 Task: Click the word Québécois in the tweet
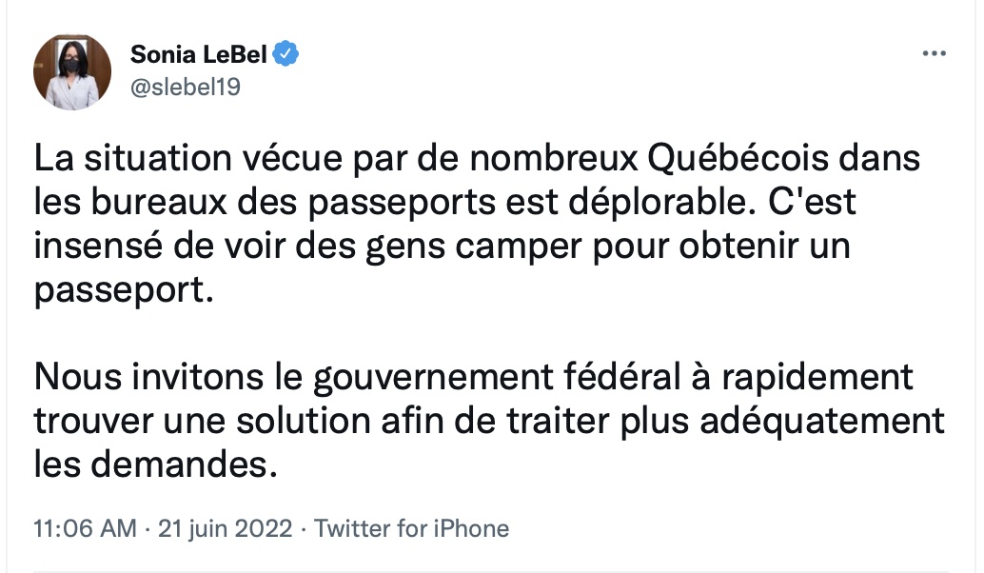coord(738,158)
